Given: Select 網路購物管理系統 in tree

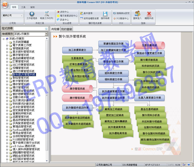Looking at the screenshot, I should coord(23,153).
